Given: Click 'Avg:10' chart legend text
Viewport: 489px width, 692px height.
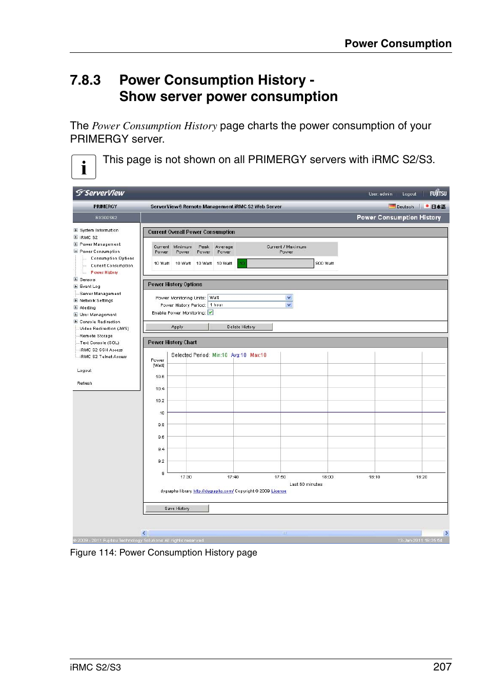Looking at the screenshot, I should (x=238, y=355).
